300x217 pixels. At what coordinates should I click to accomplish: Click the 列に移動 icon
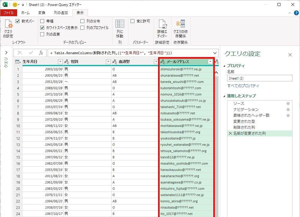click(x=120, y=29)
